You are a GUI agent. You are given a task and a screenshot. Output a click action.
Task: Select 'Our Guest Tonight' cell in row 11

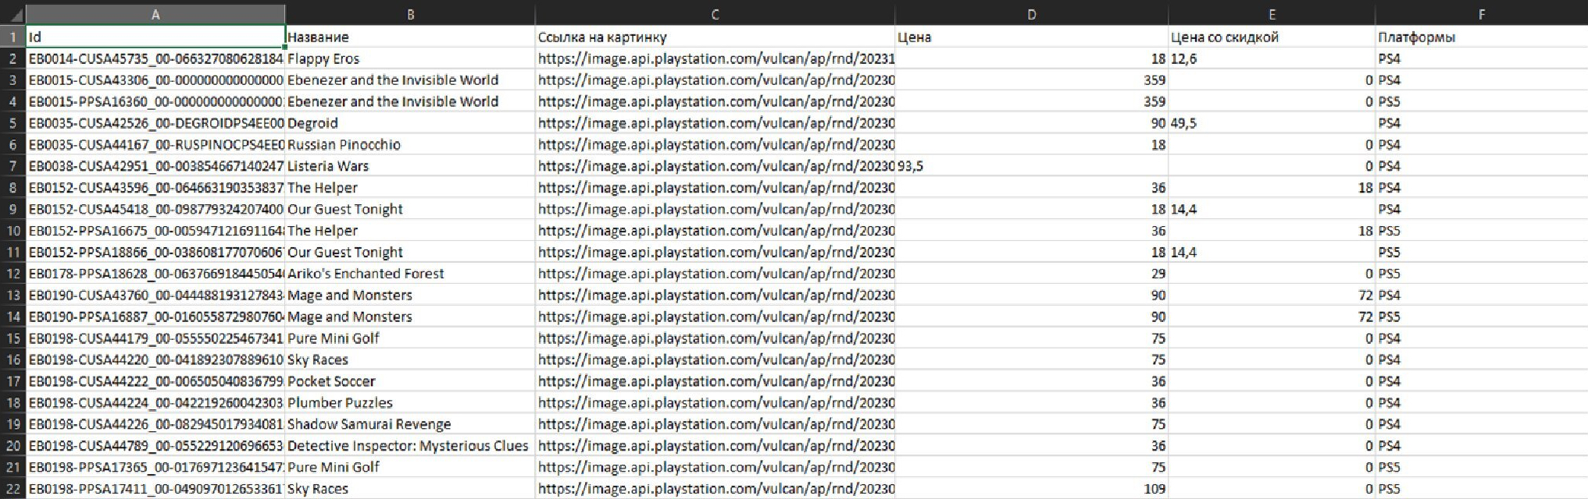tap(410, 252)
